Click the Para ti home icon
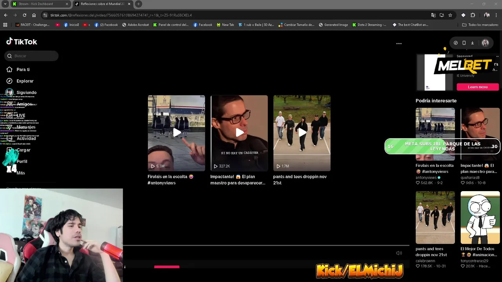Screen dimensions: 502x282 pyautogui.click(x=9, y=69)
